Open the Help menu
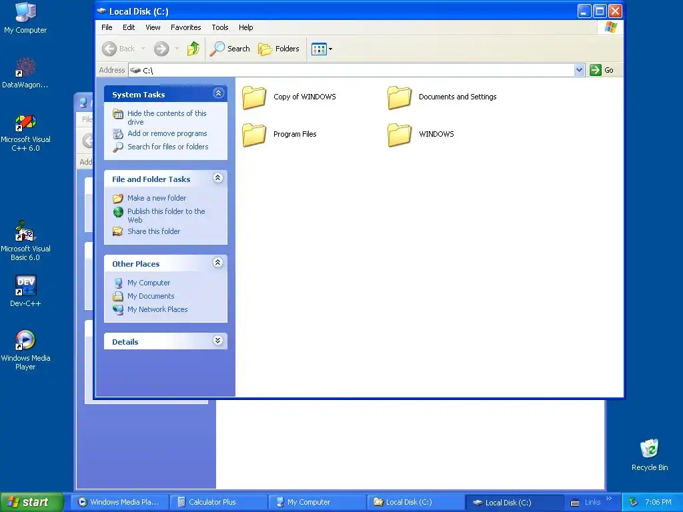The image size is (683, 512). [245, 27]
